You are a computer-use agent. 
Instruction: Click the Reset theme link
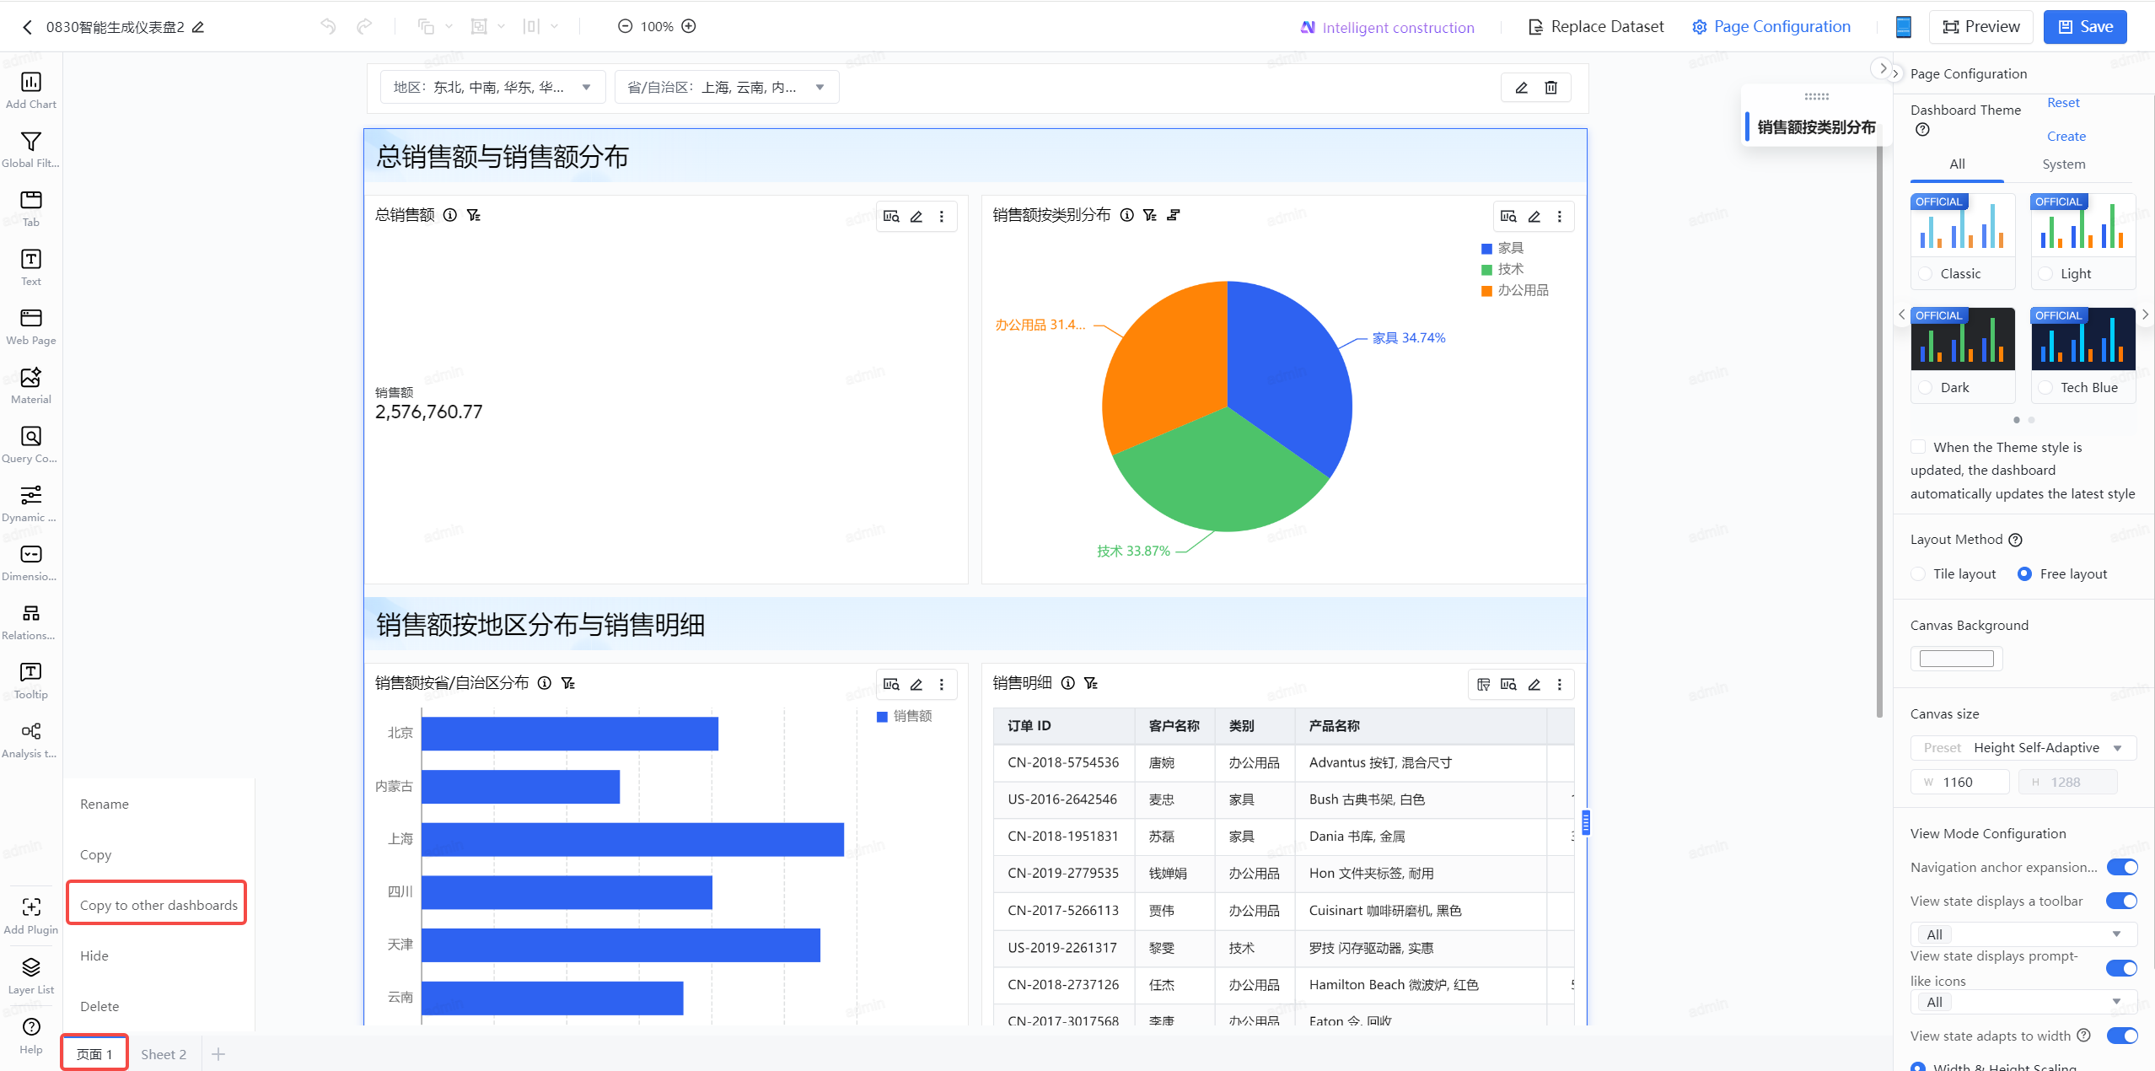[x=2063, y=103]
